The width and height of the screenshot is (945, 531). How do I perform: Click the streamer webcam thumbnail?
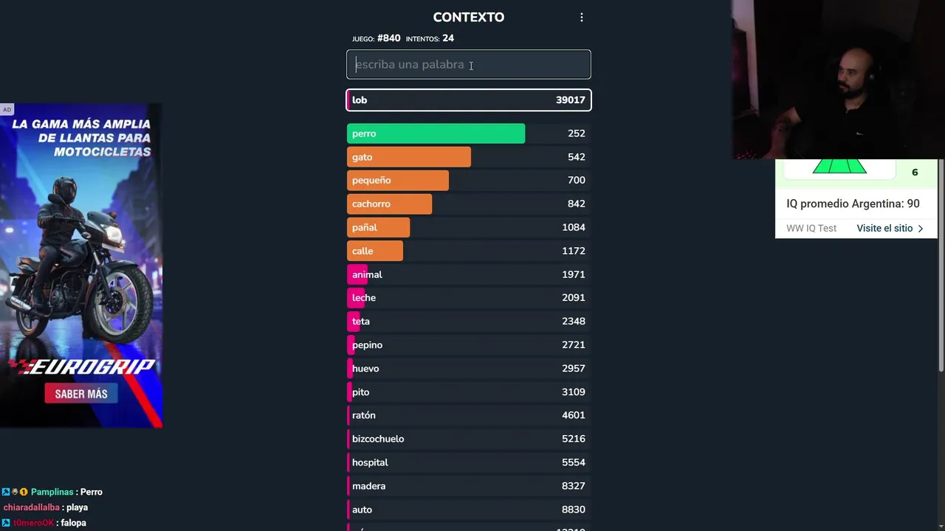837,80
